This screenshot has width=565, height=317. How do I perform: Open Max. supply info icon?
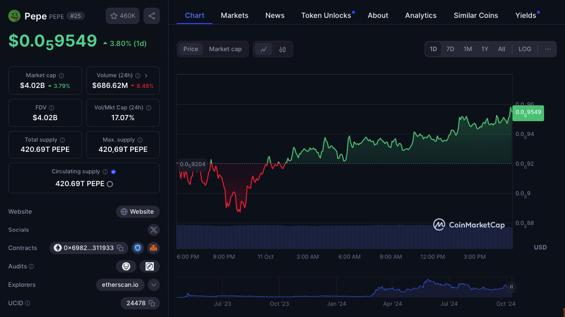point(140,140)
